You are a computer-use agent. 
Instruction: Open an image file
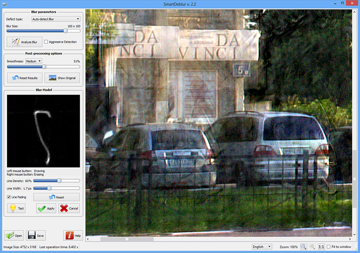(x=14, y=236)
